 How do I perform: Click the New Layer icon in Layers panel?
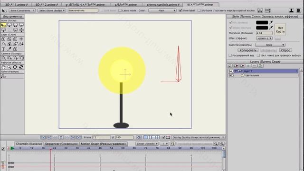click(230, 66)
